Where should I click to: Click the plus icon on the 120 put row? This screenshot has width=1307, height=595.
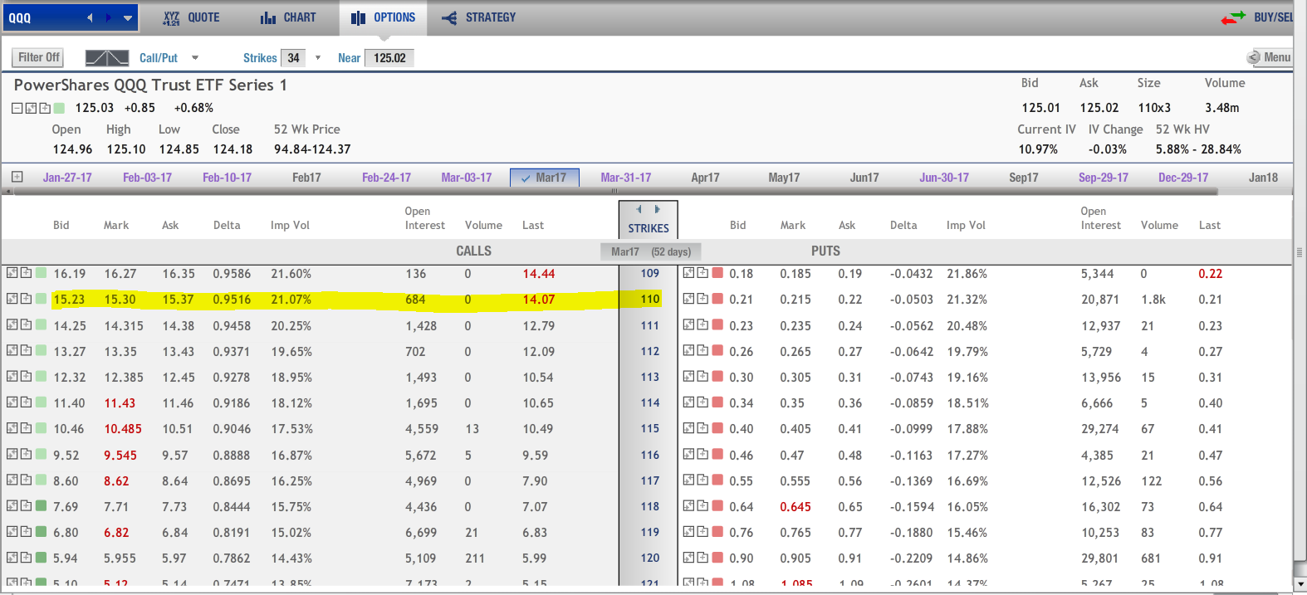[702, 558]
